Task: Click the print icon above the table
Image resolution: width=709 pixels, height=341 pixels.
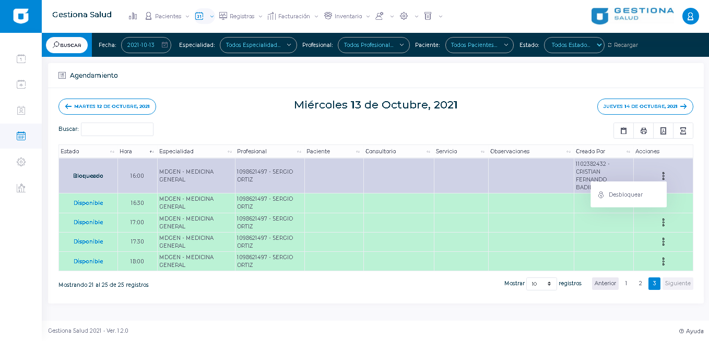Action: click(x=643, y=131)
